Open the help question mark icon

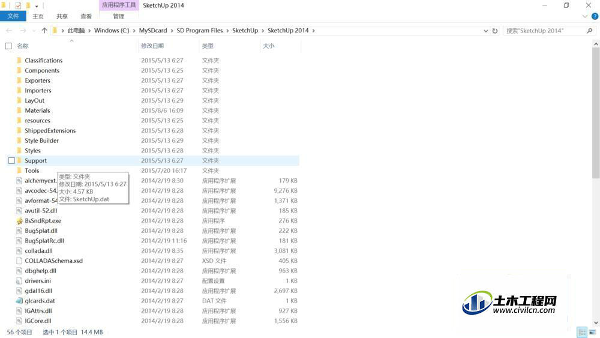595,16
